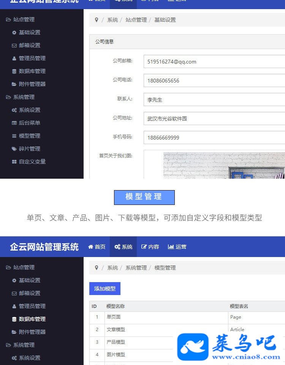Click the database icon of the highlighted 数据库管理 entry
This screenshot has width=285, height=365.
pyautogui.click(x=14, y=319)
